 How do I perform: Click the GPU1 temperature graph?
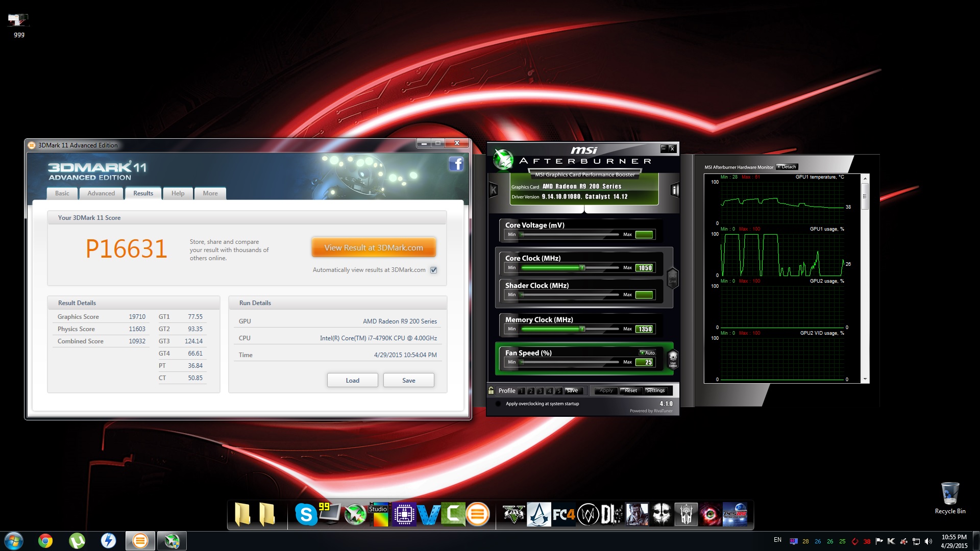782,203
